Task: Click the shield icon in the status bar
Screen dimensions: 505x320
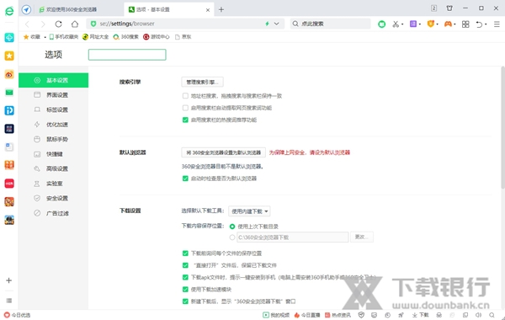Action: (x=361, y=315)
